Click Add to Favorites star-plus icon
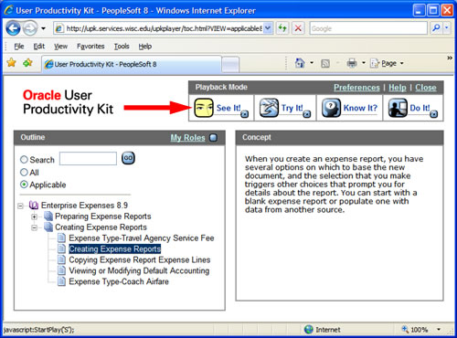 coord(27,63)
